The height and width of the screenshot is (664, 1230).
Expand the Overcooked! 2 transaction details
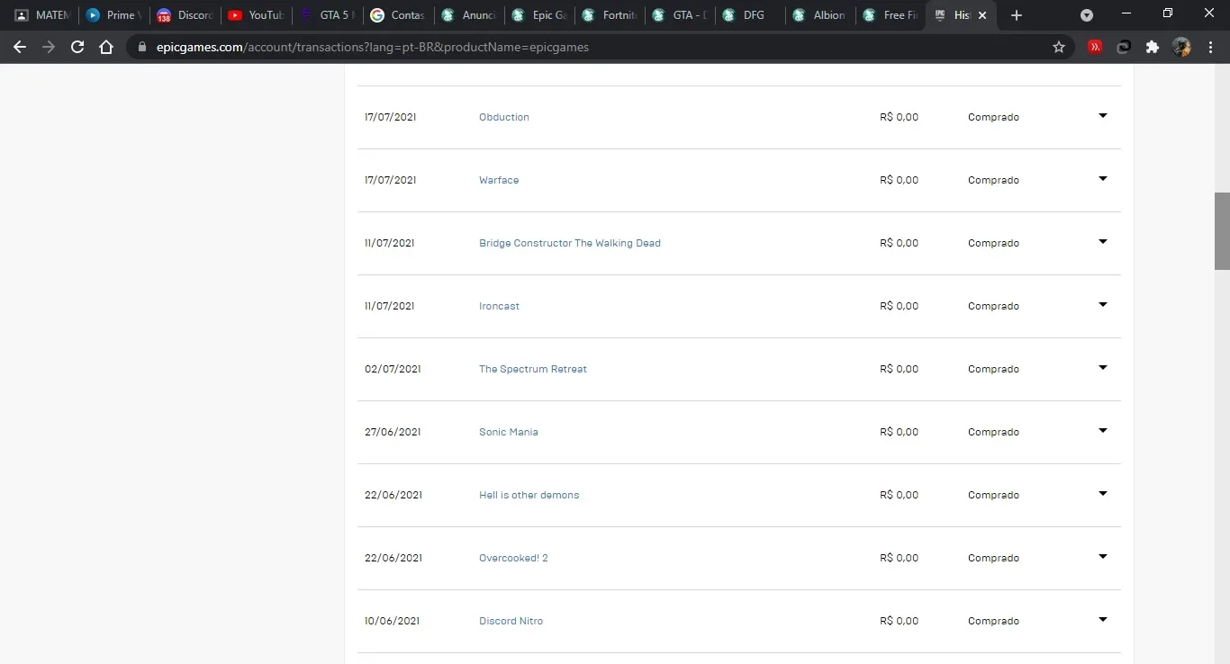click(1102, 557)
